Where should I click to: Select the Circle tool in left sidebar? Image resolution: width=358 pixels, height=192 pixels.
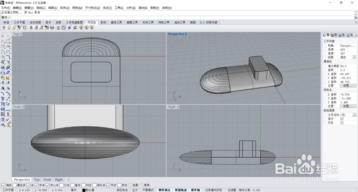(3, 46)
